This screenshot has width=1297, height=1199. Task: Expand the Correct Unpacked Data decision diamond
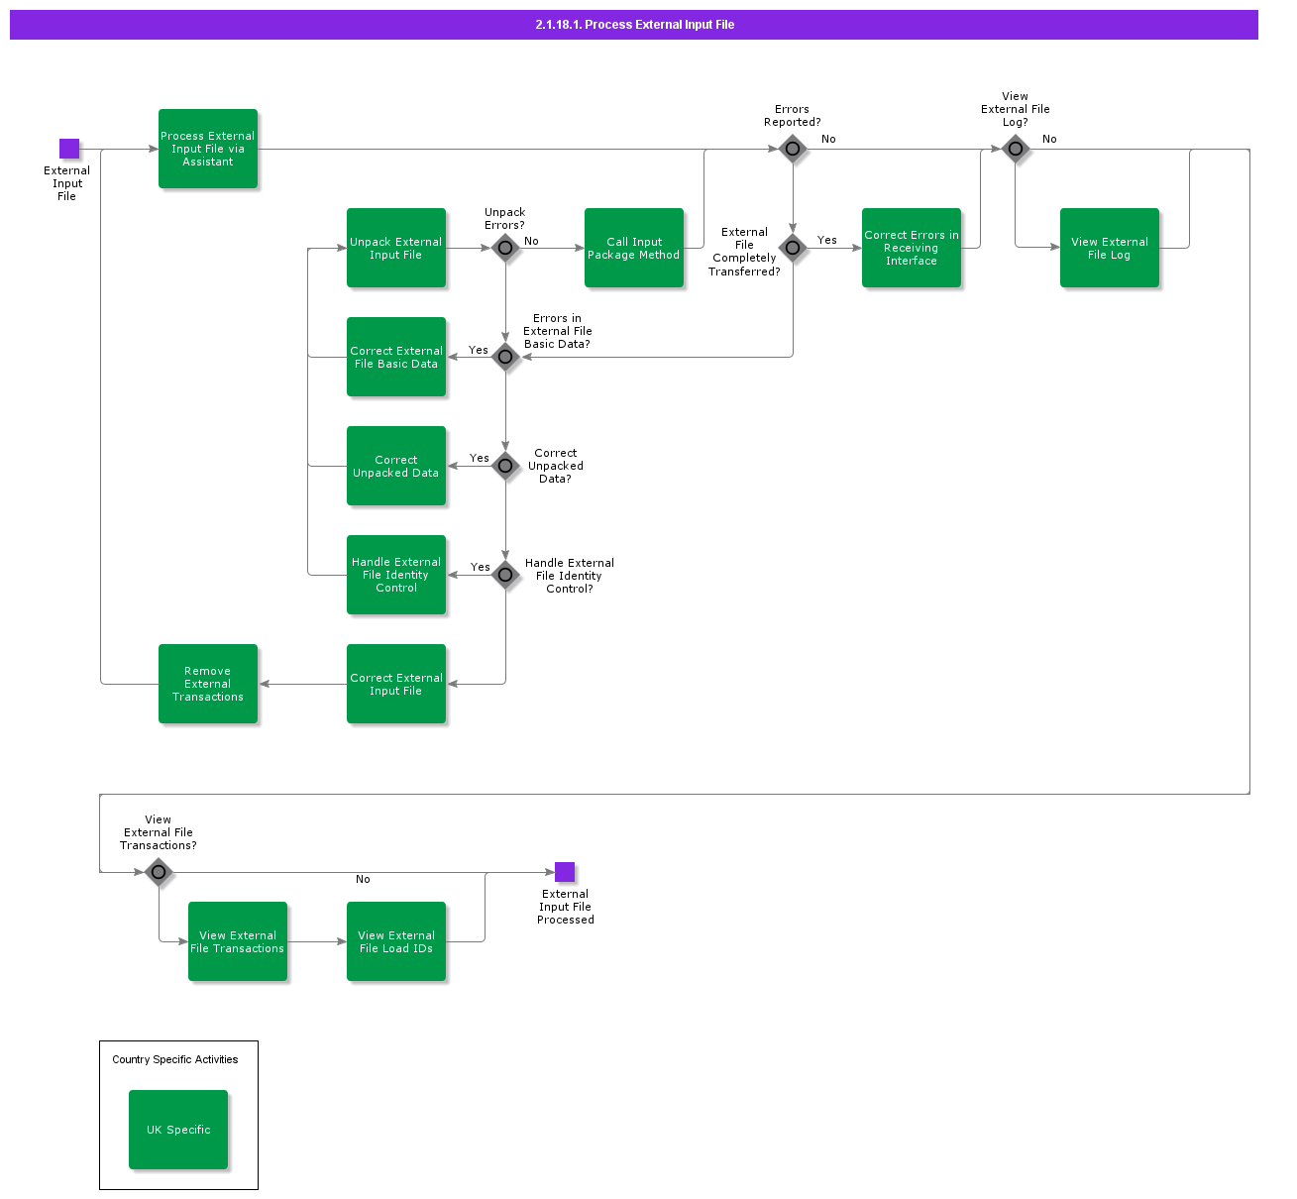[505, 466]
